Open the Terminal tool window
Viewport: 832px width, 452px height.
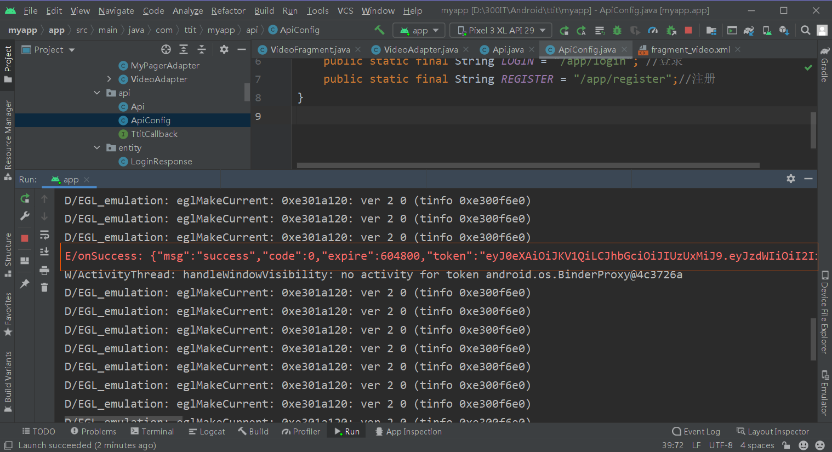152,432
